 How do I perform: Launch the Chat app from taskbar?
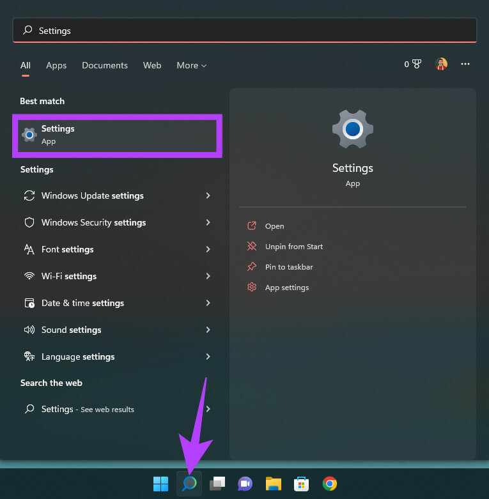pos(245,484)
